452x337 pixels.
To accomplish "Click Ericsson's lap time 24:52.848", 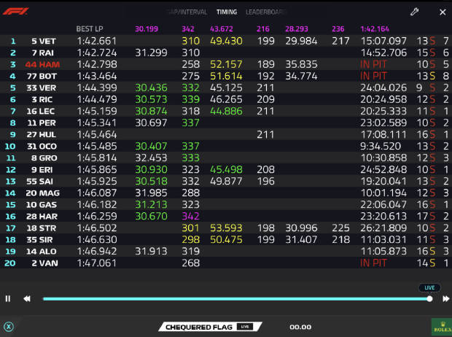I will (x=383, y=170).
